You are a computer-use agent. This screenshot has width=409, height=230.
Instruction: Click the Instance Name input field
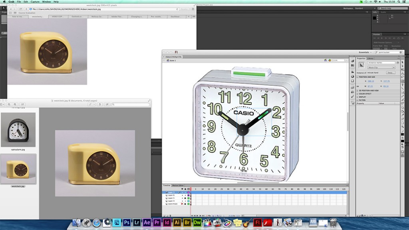pyautogui.click(x=381, y=63)
